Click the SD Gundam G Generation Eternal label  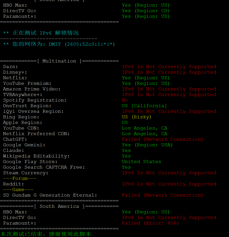(50, 195)
